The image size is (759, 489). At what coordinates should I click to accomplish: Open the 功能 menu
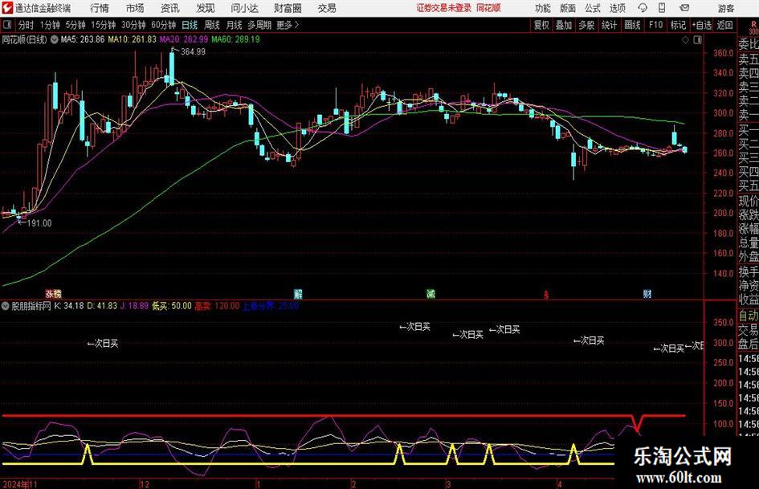[x=543, y=8]
